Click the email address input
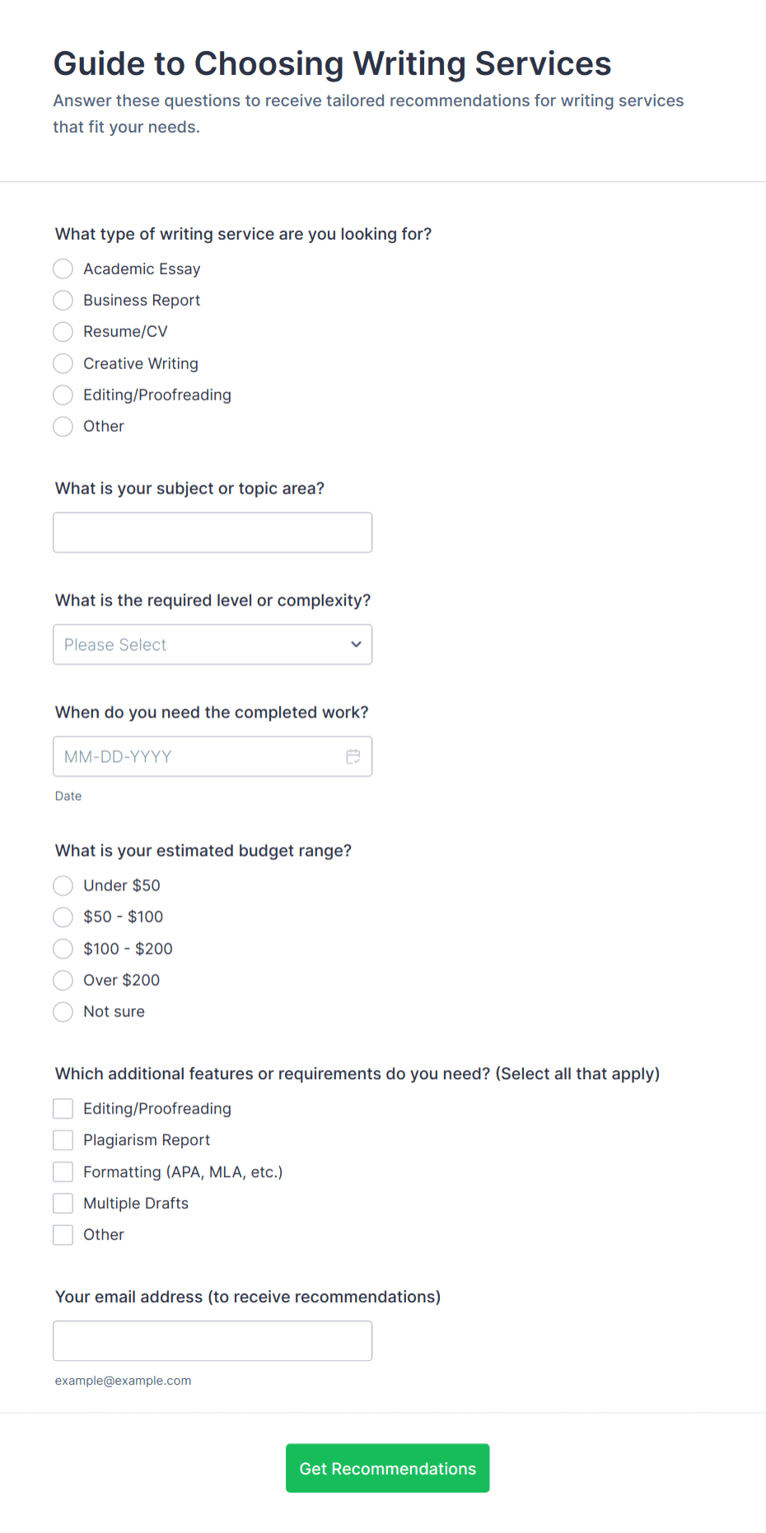The height and width of the screenshot is (1533, 766). pos(212,1340)
